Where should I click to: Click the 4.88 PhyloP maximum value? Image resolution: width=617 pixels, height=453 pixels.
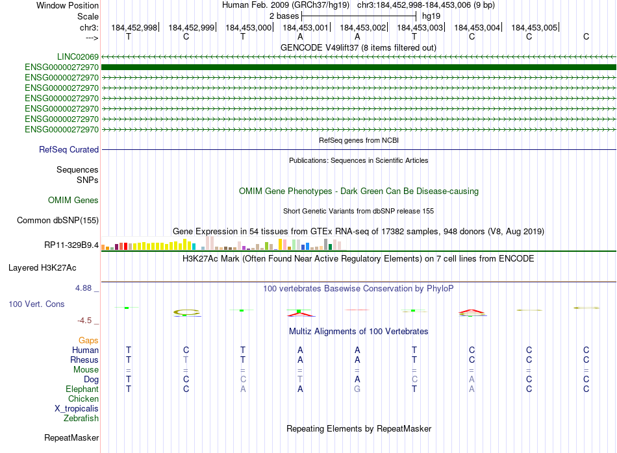pos(83,288)
